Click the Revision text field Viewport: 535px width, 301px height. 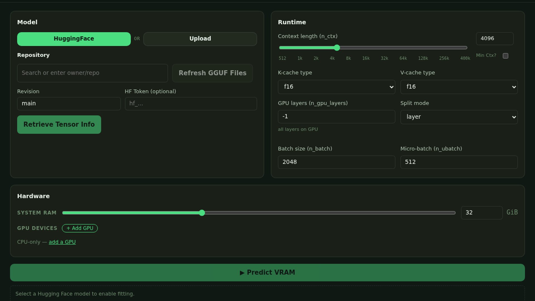(x=69, y=103)
